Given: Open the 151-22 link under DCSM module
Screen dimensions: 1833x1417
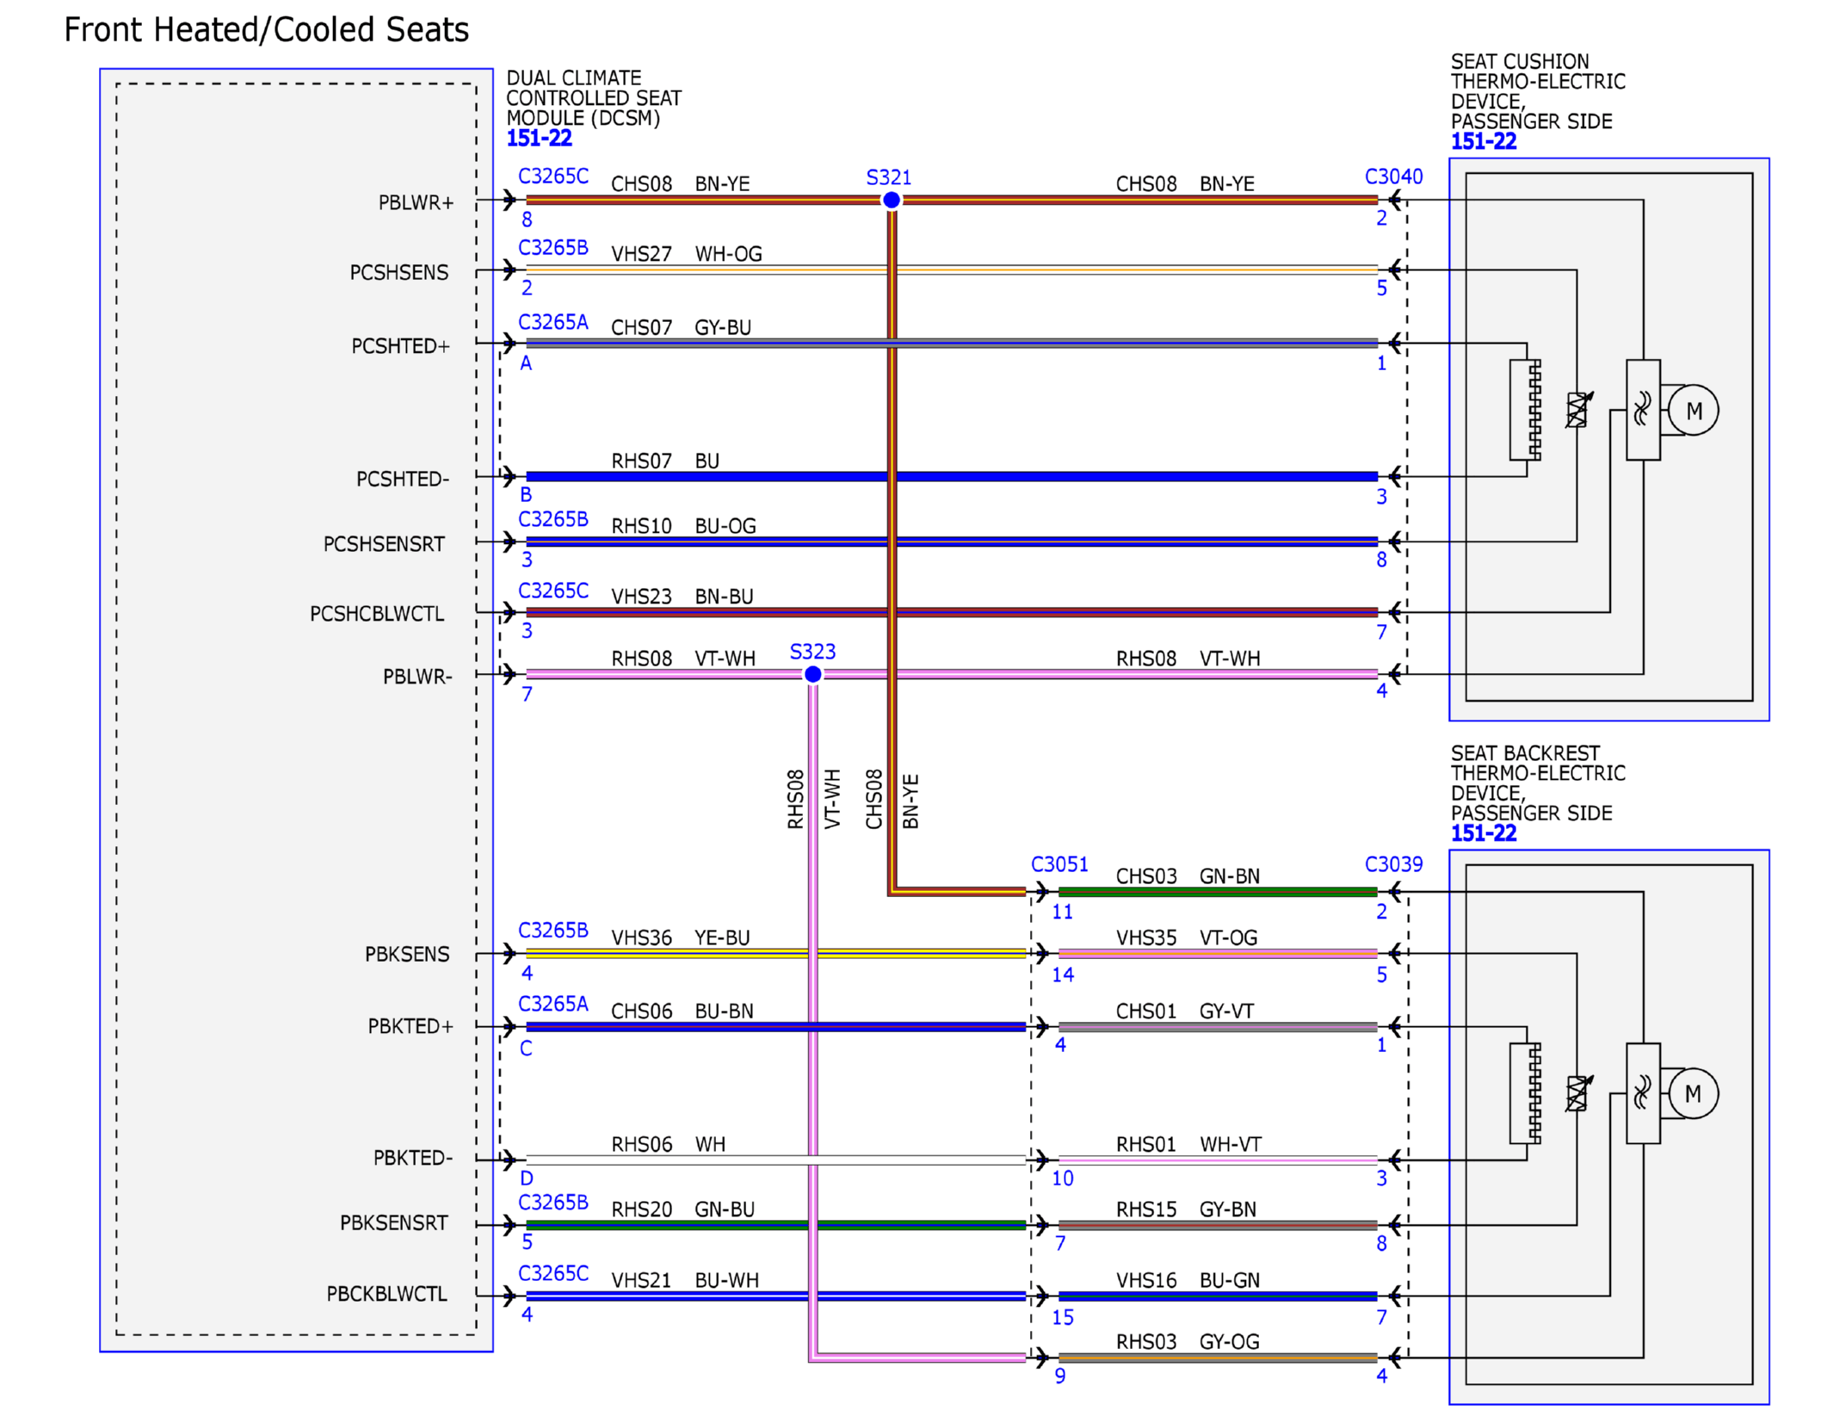Looking at the screenshot, I should (539, 138).
